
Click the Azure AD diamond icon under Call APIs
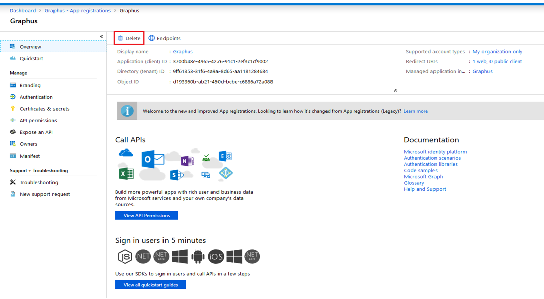click(226, 173)
